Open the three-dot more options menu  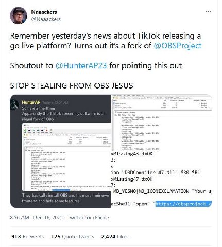click(208, 12)
